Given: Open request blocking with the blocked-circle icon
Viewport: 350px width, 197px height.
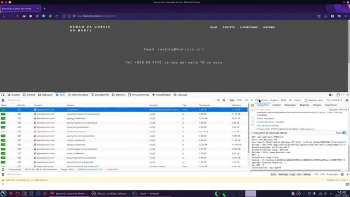Looking at the screenshot, I should pyautogui.click(x=224, y=100).
